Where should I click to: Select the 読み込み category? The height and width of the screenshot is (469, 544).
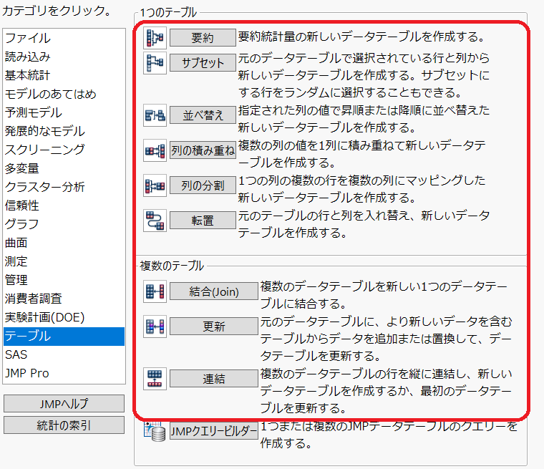(64, 57)
